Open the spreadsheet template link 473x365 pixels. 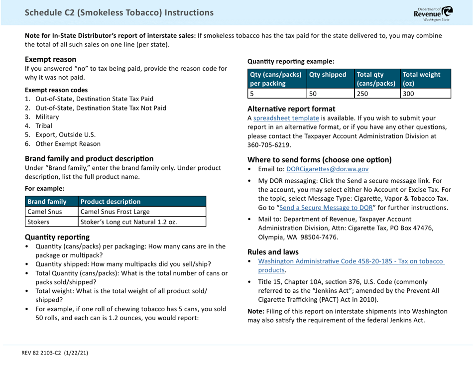[x=286, y=118]
